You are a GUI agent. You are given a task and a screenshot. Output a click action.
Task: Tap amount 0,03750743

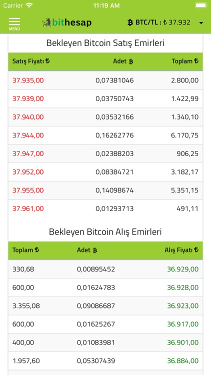(x=114, y=99)
